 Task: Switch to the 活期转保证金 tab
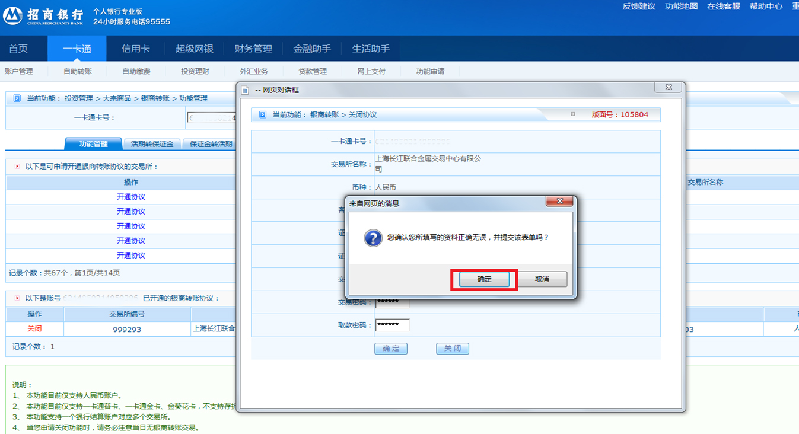(152, 144)
